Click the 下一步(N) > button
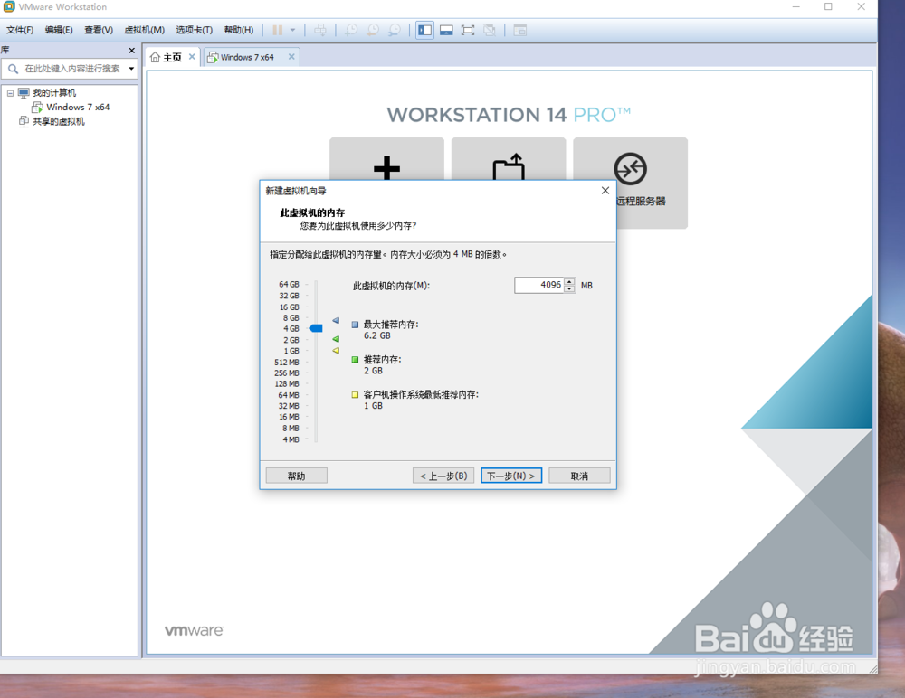 511,476
